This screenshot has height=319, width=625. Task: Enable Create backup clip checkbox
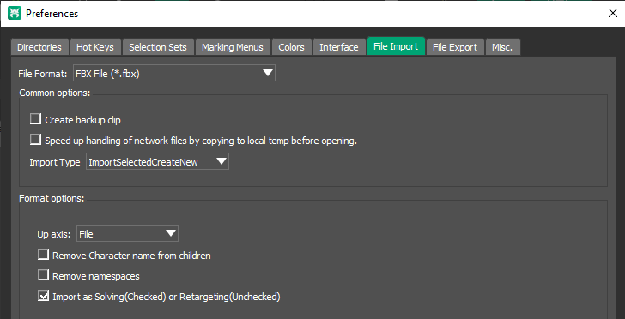point(36,118)
